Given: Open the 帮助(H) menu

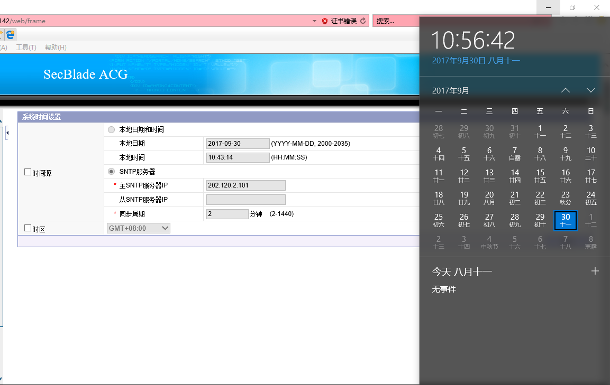Looking at the screenshot, I should [56, 47].
